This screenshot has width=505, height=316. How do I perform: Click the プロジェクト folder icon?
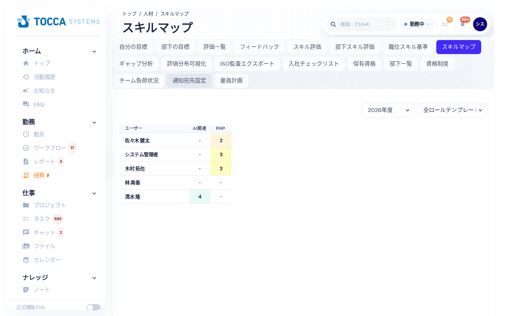coord(26,205)
